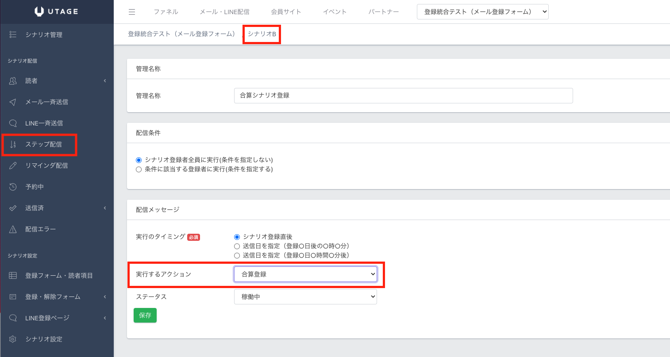Click the green 保存 button
This screenshot has height=357, width=670.
click(x=145, y=315)
